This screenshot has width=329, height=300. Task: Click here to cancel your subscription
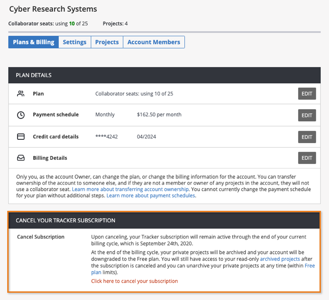tap(135, 281)
